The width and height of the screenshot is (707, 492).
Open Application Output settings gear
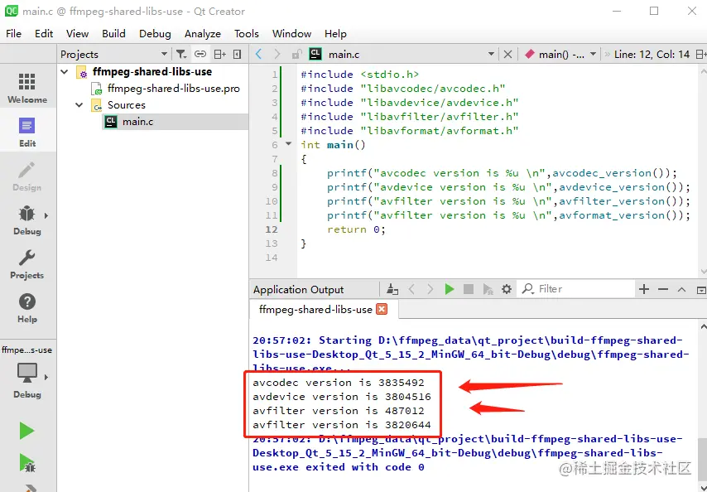click(507, 289)
